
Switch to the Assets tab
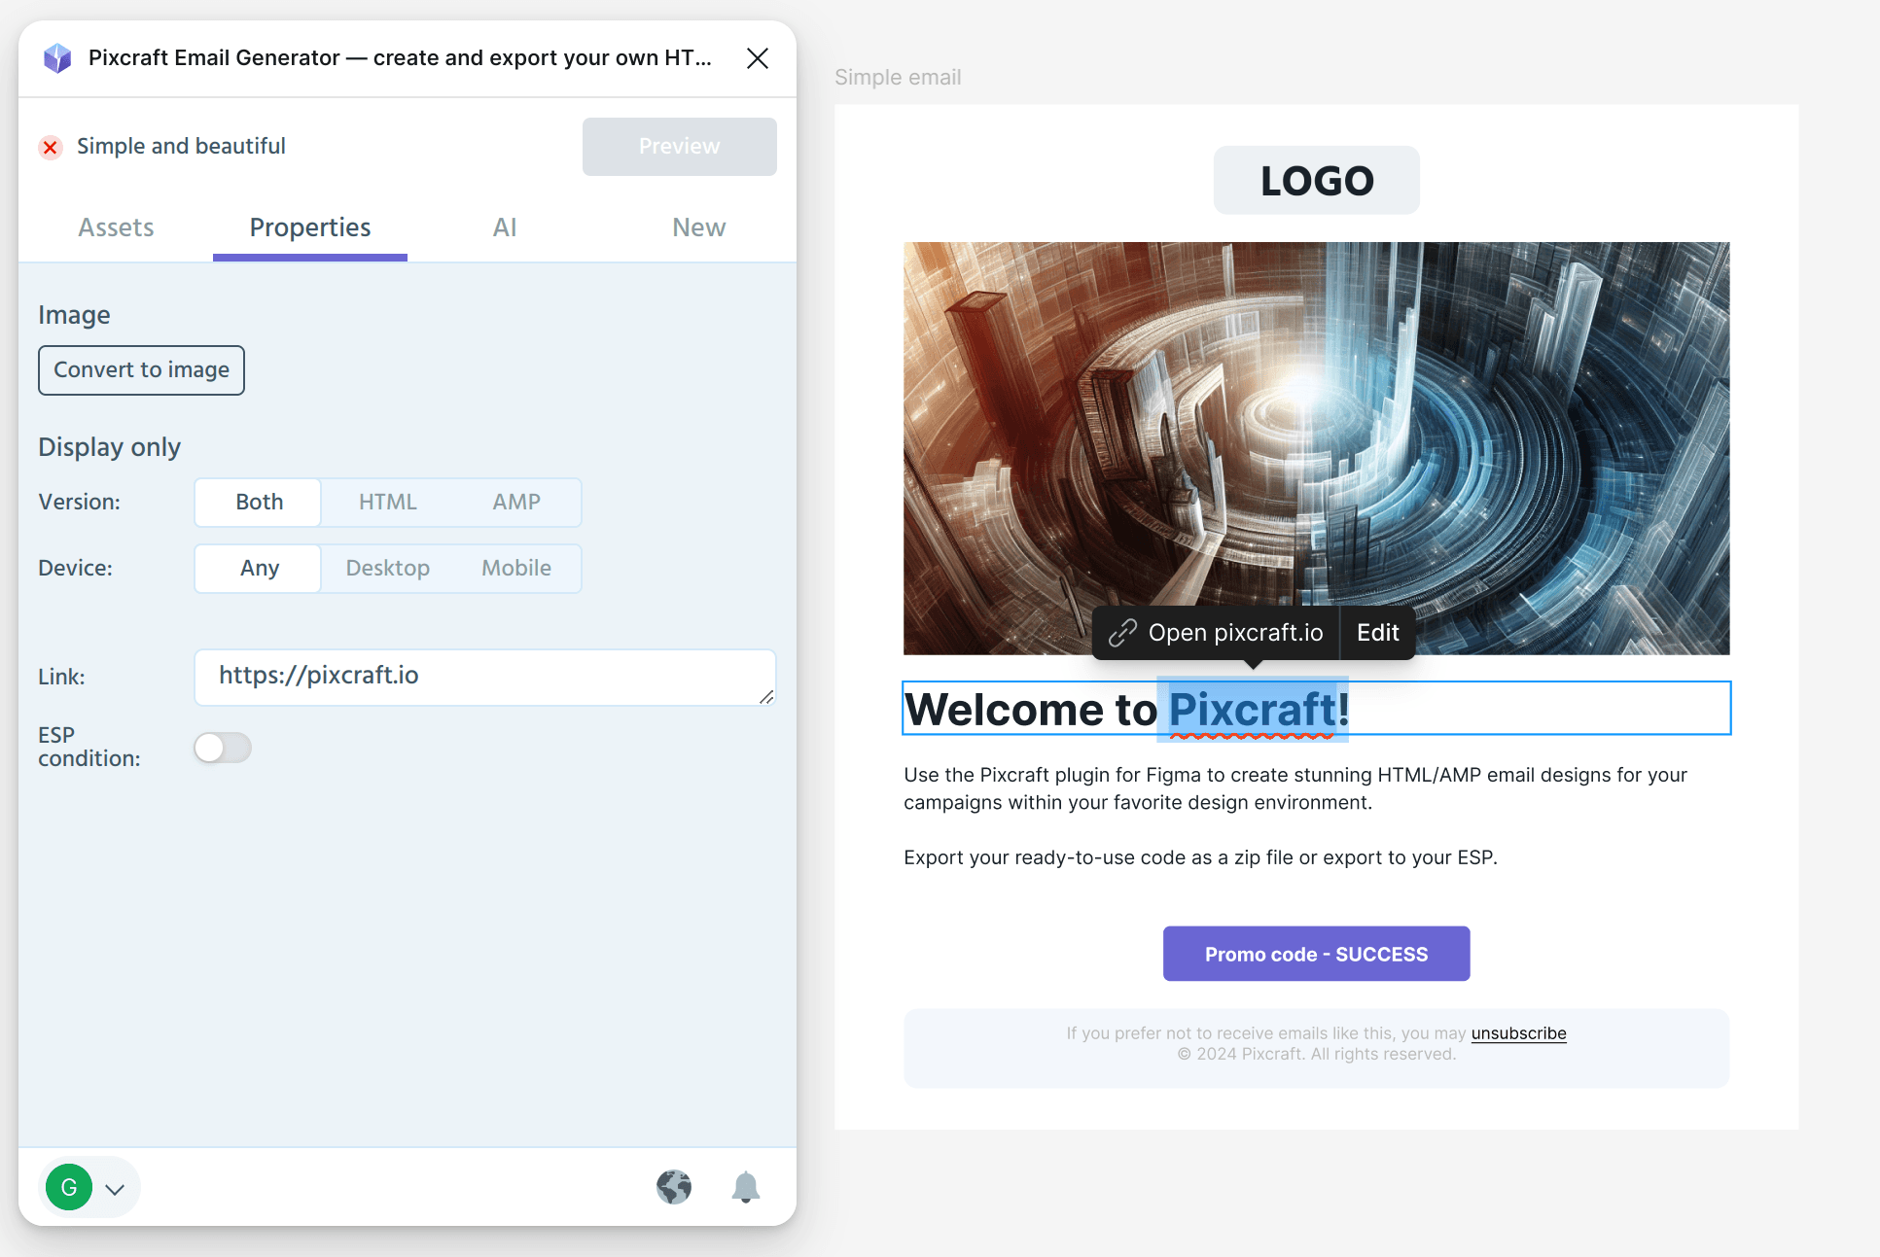(118, 226)
